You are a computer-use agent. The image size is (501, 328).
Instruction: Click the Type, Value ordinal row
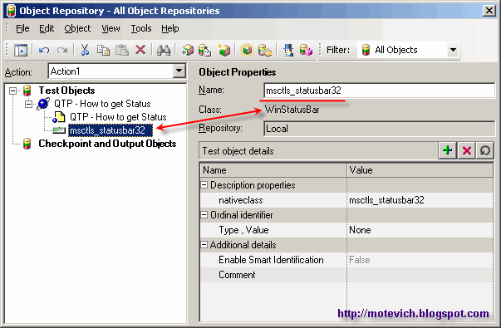[x=346, y=230]
